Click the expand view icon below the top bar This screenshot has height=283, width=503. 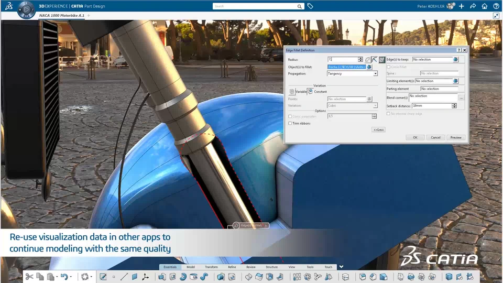[496, 15]
